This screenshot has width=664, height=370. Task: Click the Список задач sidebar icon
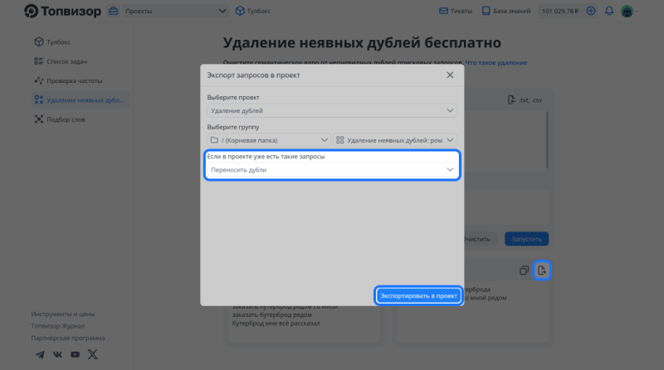(x=39, y=61)
